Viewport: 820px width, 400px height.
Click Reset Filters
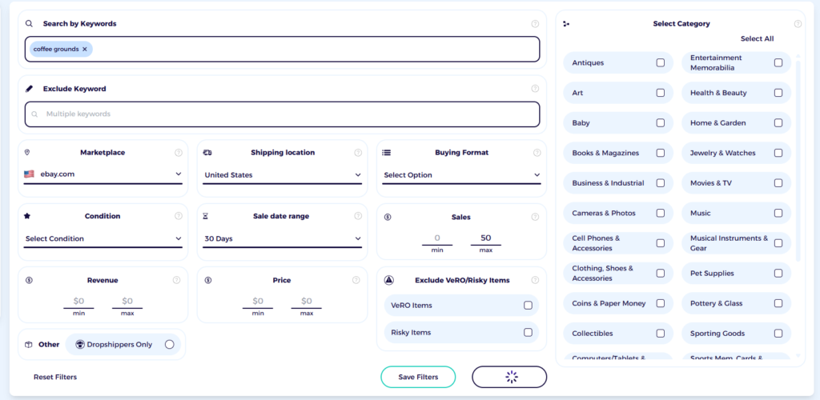[55, 377]
